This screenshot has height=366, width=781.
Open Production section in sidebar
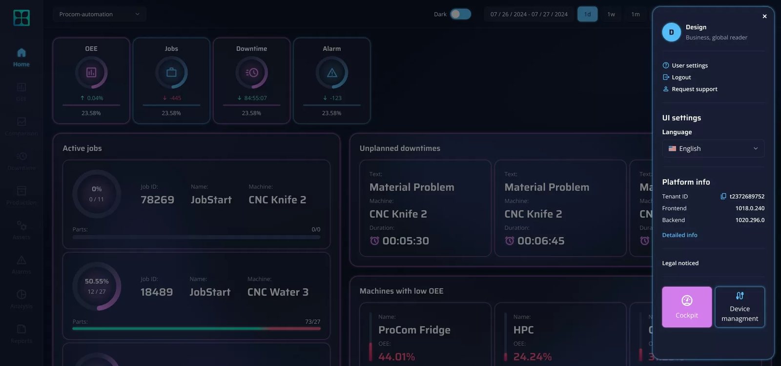point(21,196)
